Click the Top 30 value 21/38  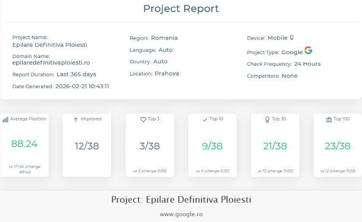275,146
